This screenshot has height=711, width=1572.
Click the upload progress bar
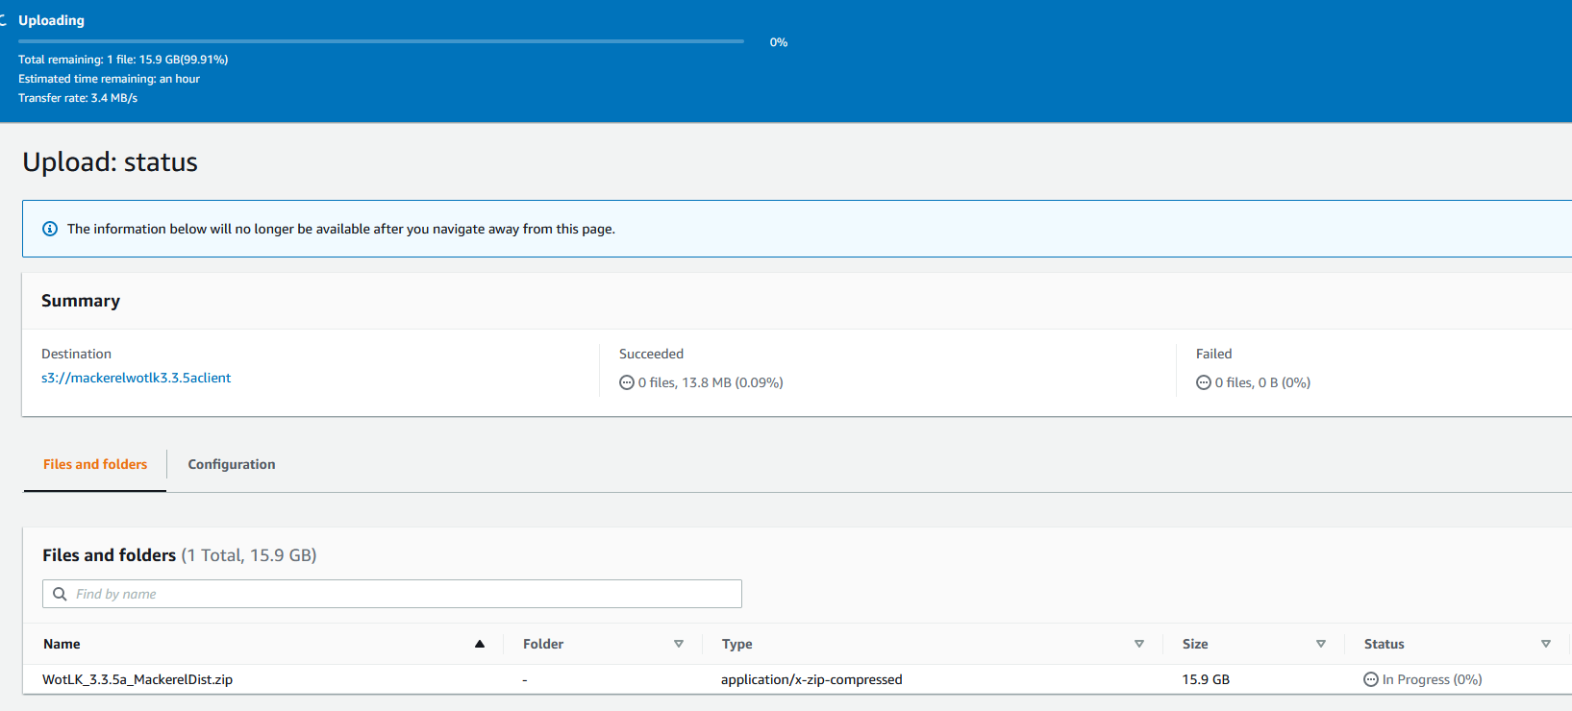click(381, 41)
